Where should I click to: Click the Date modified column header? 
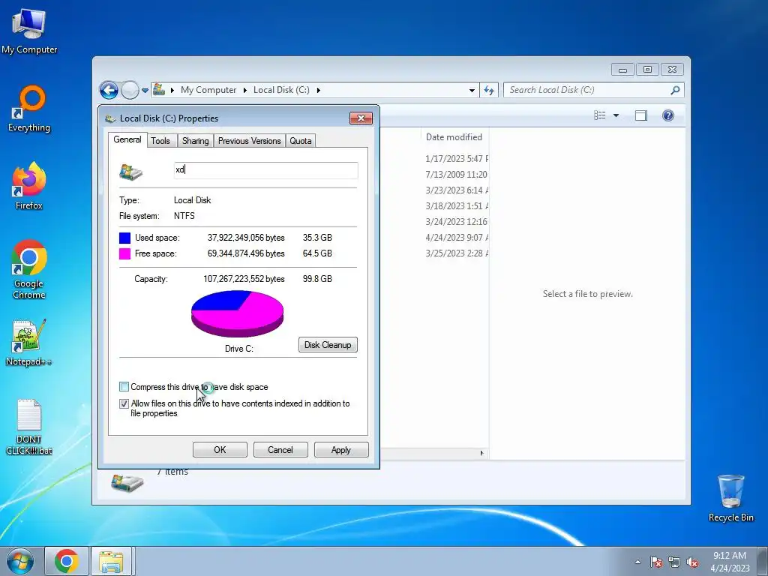[x=454, y=137]
